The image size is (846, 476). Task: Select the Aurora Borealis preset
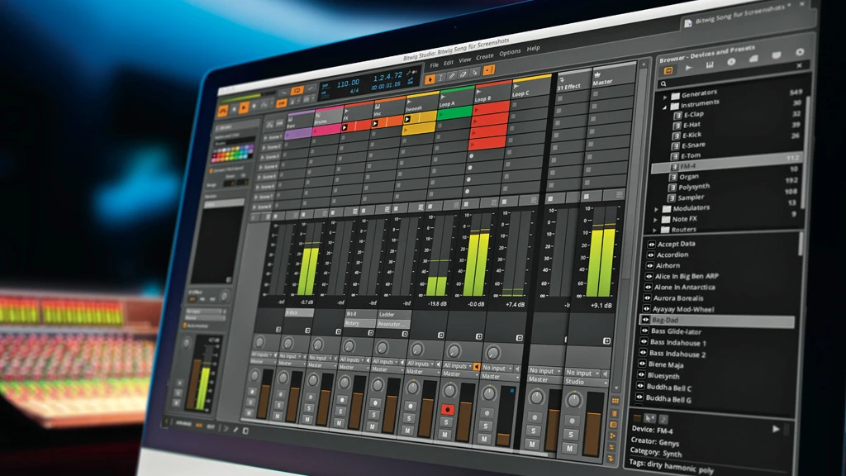[x=678, y=297]
